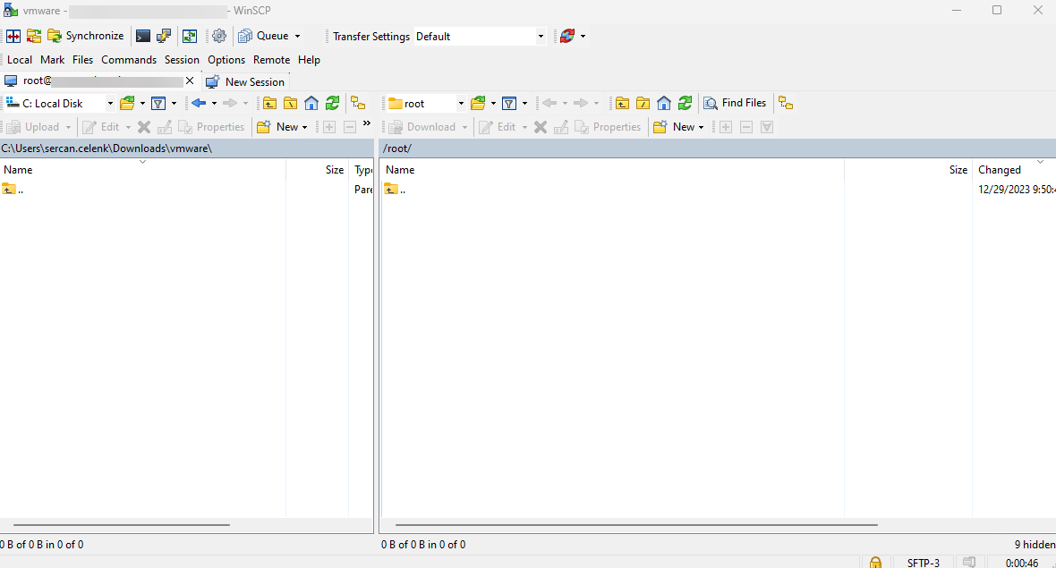
Task: Open the Commands menu
Action: [x=129, y=60]
